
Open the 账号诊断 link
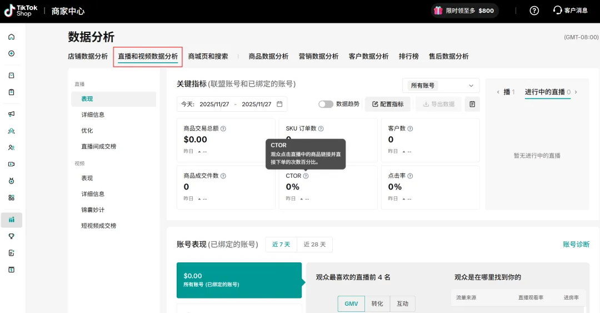[576, 244]
